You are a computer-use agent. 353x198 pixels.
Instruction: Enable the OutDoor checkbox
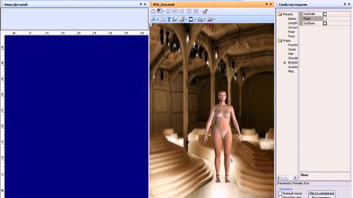coord(325,23)
